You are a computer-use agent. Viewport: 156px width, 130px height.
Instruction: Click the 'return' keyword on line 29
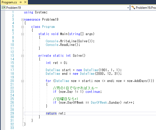pos(51,113)
